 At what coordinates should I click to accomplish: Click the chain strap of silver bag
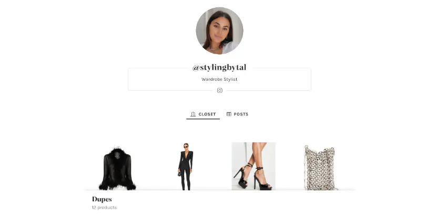306,168
